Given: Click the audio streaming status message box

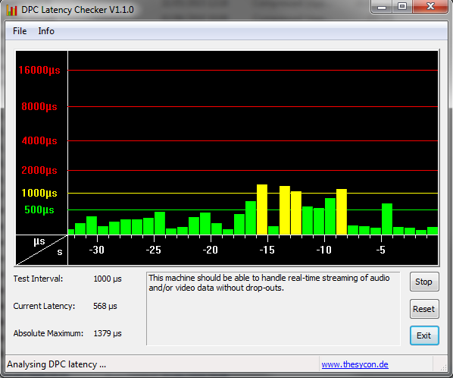Looking at the screenshot, I should (273, 308).
